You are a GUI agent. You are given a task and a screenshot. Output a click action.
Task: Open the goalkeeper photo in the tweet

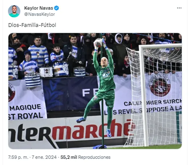[95, 91]
